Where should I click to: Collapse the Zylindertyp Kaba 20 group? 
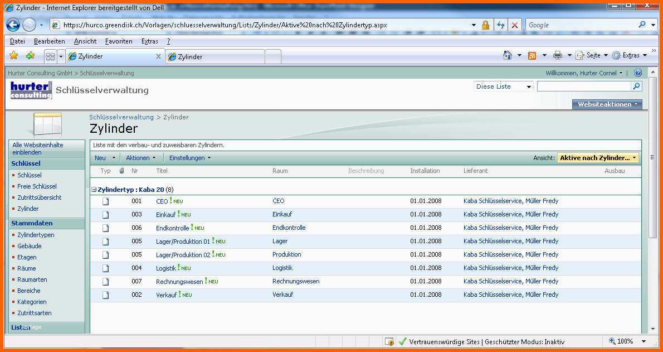tap(94, 190)
